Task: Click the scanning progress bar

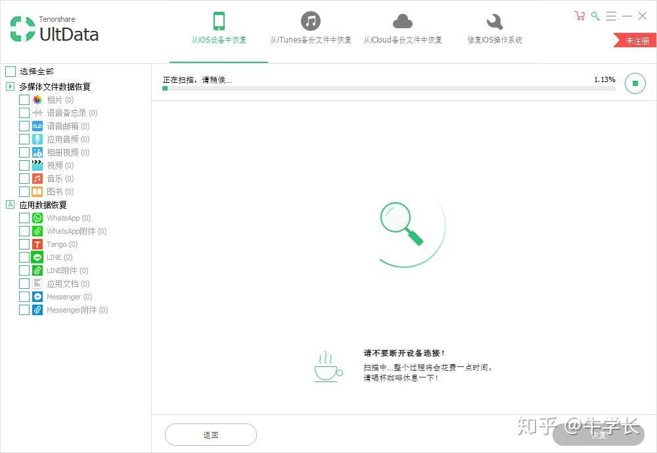Action: [389, 88]
